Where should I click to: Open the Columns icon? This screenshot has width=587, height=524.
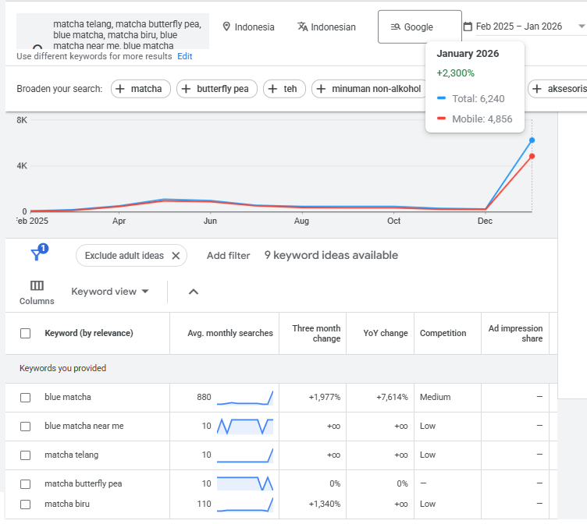click(x=37, y=286)
